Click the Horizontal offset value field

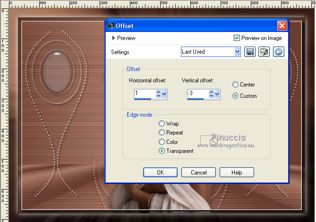(145, 94)
